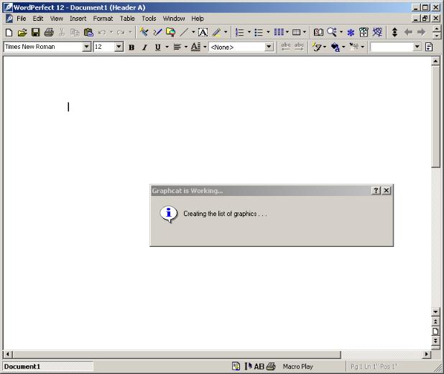Screen dimensions: 444x374
Task: Save document with floppy disk icon
Action: [35, 32]
